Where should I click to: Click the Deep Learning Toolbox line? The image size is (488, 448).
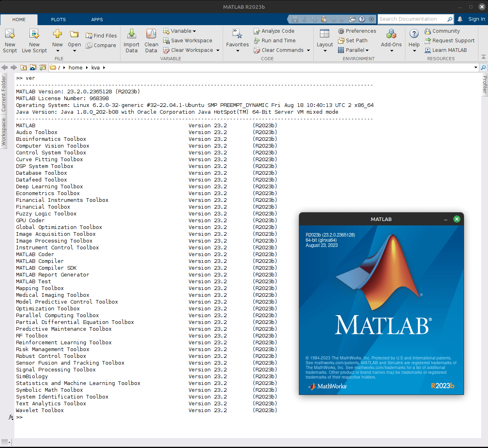point(146,186)
